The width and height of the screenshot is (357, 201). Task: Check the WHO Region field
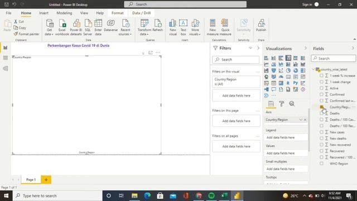(x=321, y=164)
